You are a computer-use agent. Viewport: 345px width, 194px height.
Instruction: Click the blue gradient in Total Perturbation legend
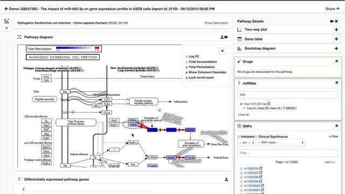(73, 48)
